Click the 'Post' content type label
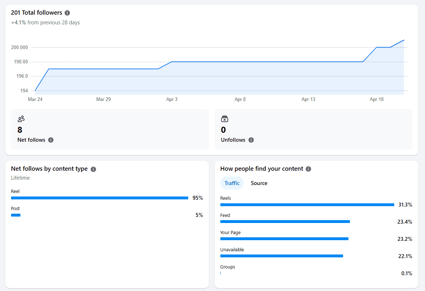 [x=15, y=209]
